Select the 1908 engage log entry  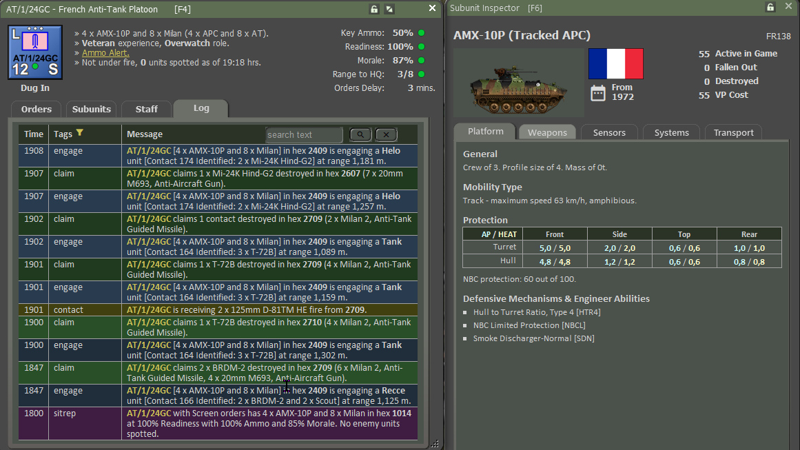tap(218, 156)
